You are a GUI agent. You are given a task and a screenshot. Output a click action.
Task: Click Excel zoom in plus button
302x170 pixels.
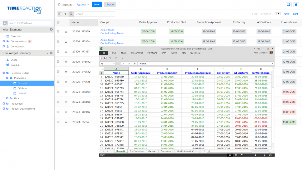[x=264, y=155]
